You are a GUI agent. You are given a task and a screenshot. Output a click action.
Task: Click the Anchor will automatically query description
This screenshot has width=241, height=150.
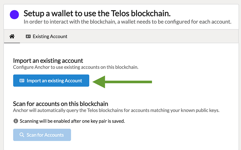click(116, 110)
